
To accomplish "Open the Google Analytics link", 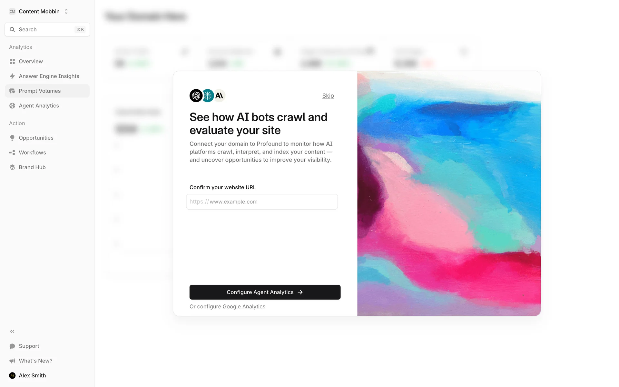I will 244,306.
